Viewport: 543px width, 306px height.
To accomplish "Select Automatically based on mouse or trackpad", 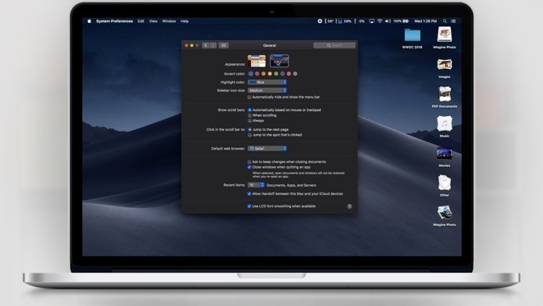I will 249,110.
